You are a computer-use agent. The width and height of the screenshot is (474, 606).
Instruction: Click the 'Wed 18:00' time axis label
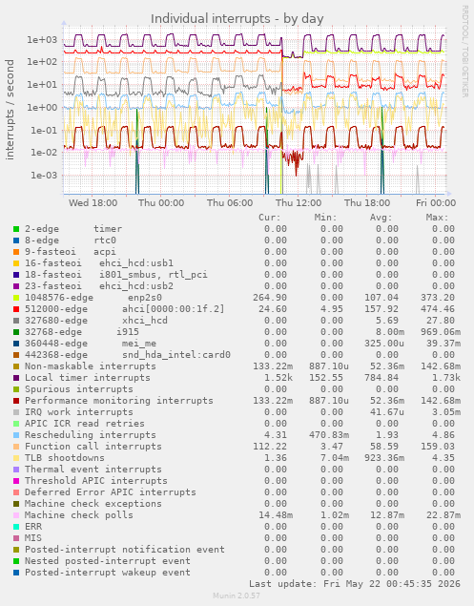[93, 203]
